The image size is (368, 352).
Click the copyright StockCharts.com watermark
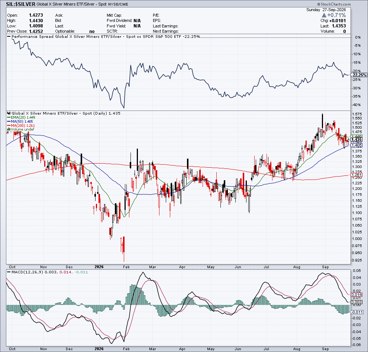(334, 4)
